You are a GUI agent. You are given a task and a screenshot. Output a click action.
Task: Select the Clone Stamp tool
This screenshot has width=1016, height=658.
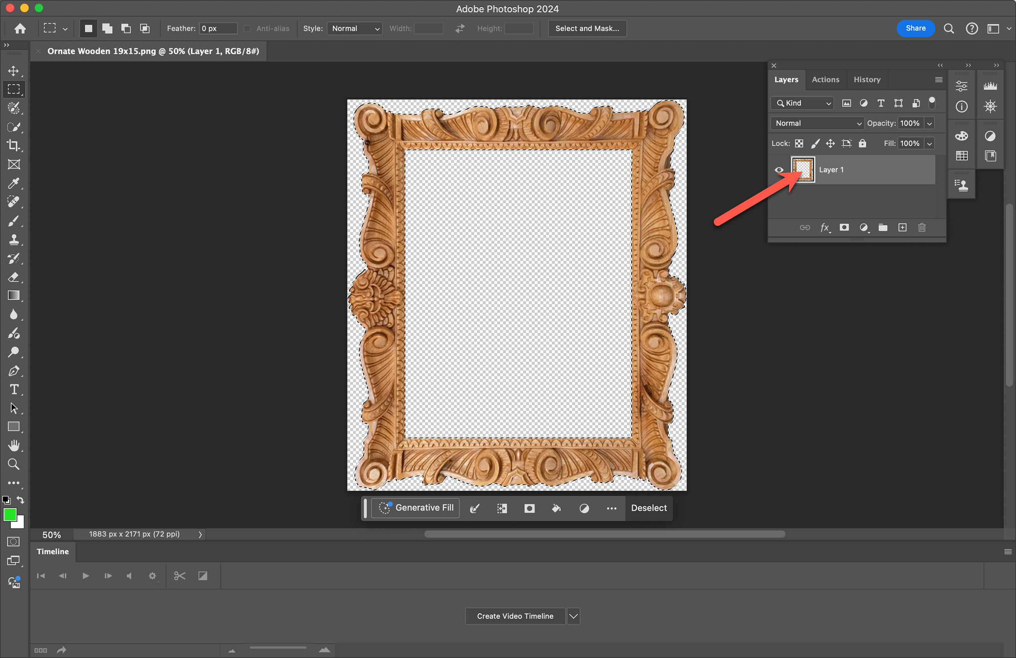(14, 240)
